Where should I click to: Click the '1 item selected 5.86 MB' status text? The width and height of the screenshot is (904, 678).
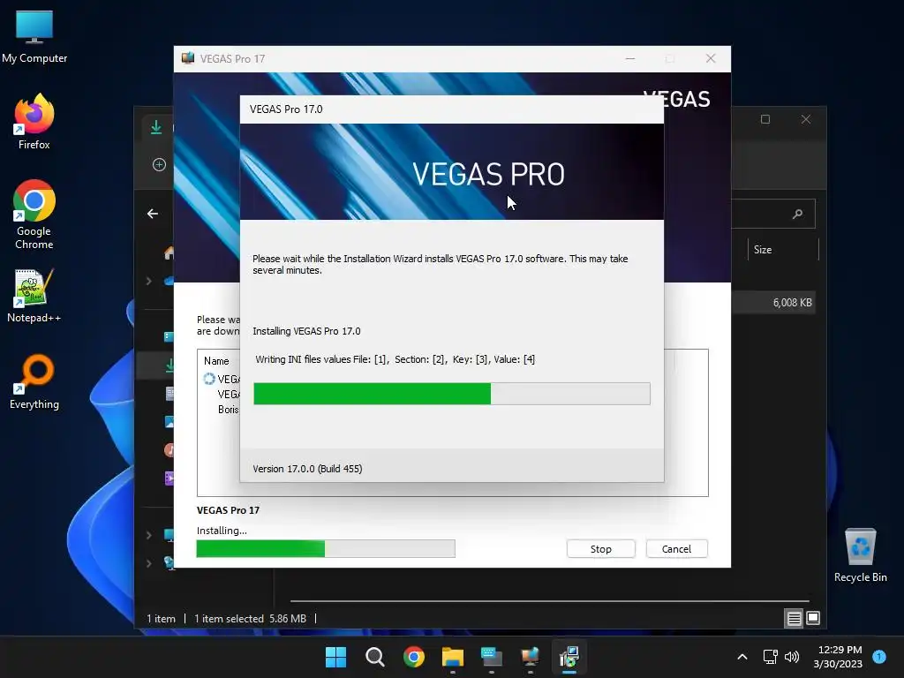(x=250, y=619)
